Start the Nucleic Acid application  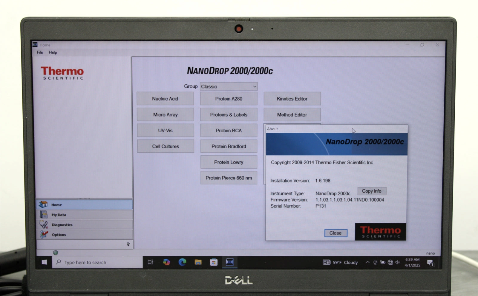(165, 99)
